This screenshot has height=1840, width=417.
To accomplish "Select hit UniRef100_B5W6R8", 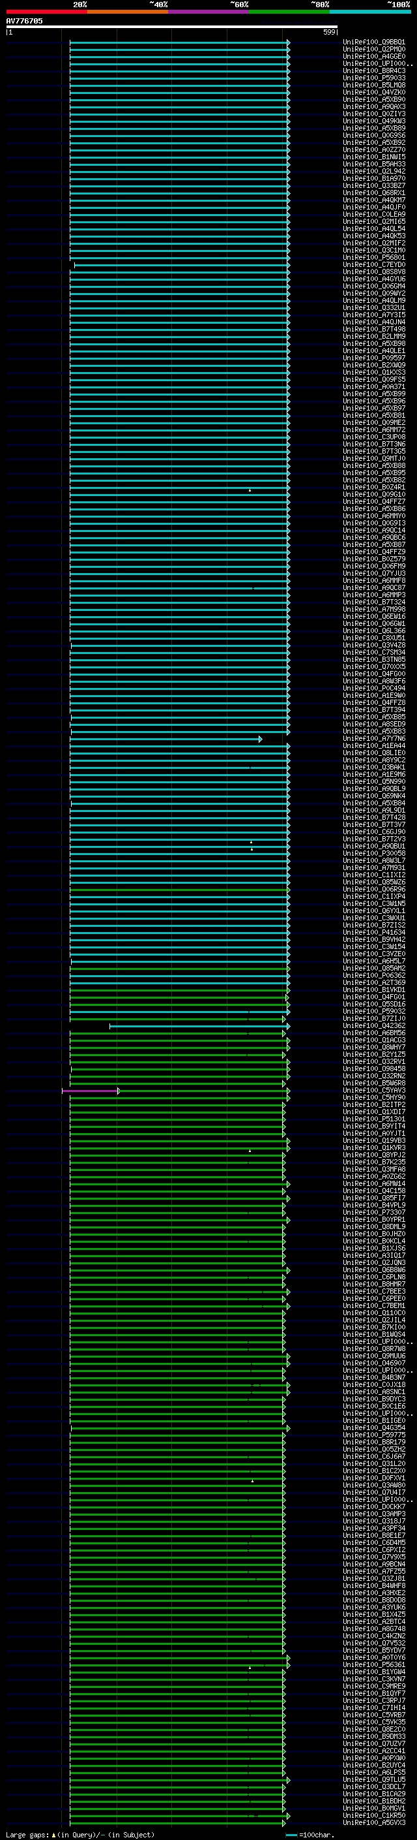I will pyautogui.click(x=374, y=1084).
